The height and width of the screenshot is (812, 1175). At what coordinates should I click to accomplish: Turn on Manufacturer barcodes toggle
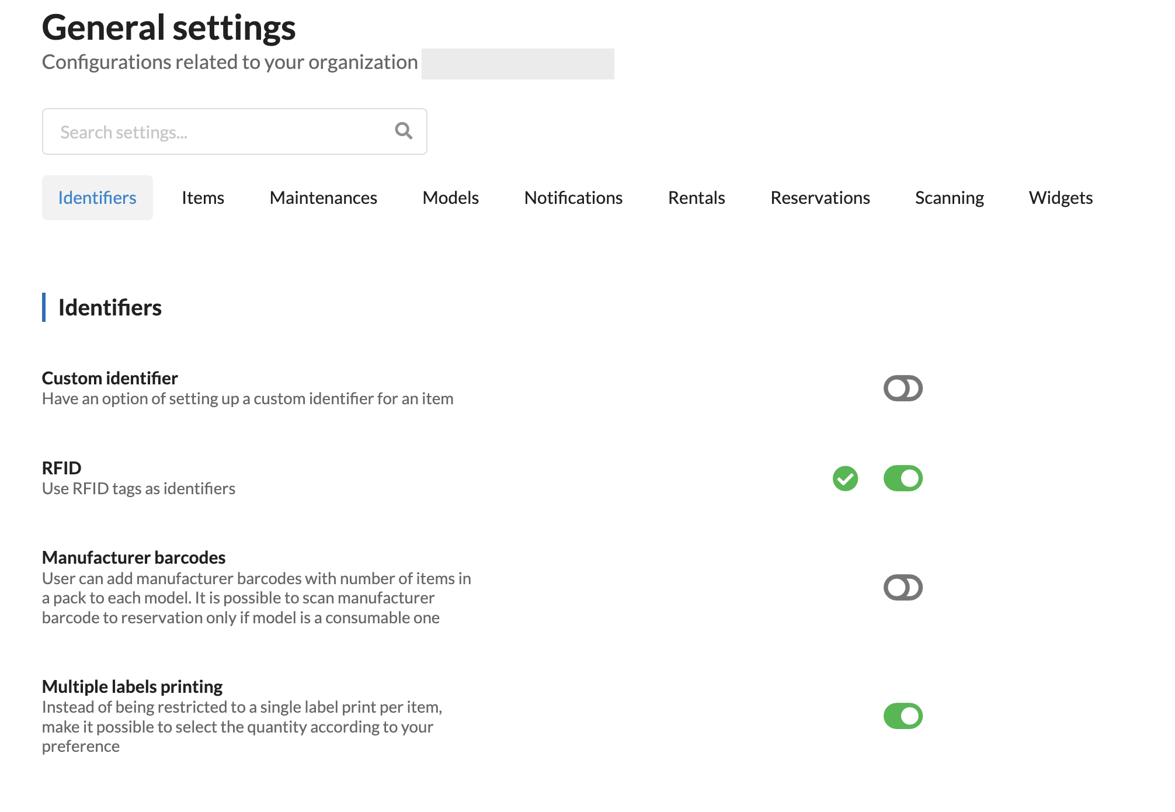tap(903, 587)
